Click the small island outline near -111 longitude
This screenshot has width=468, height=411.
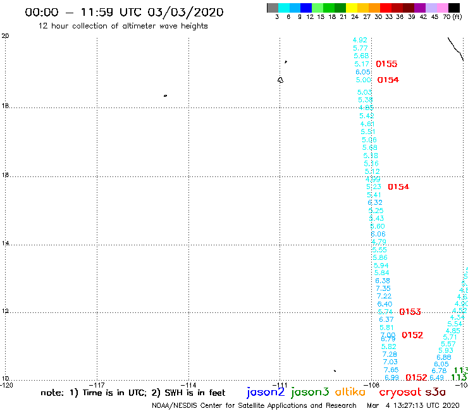280,80
